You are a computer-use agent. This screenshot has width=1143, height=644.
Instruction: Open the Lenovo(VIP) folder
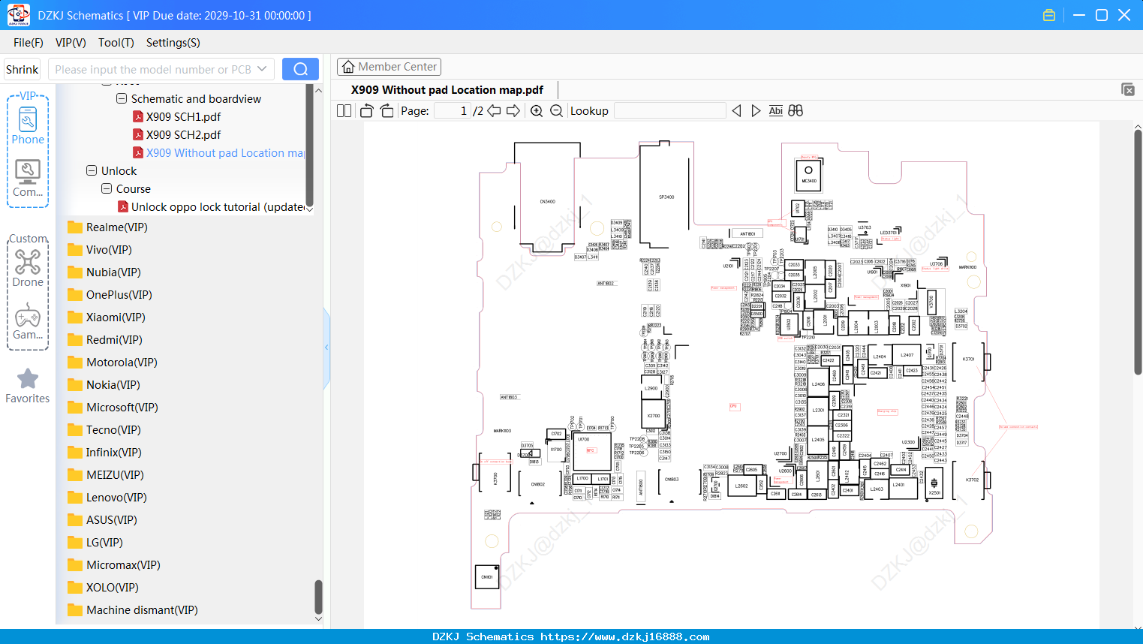point(107,498)
